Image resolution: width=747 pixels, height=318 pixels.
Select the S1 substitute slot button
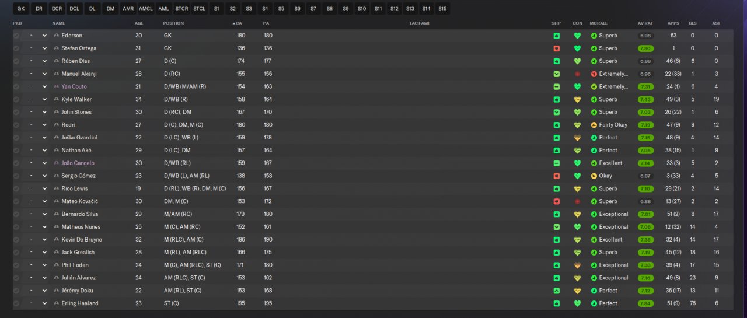coord(217,9)
